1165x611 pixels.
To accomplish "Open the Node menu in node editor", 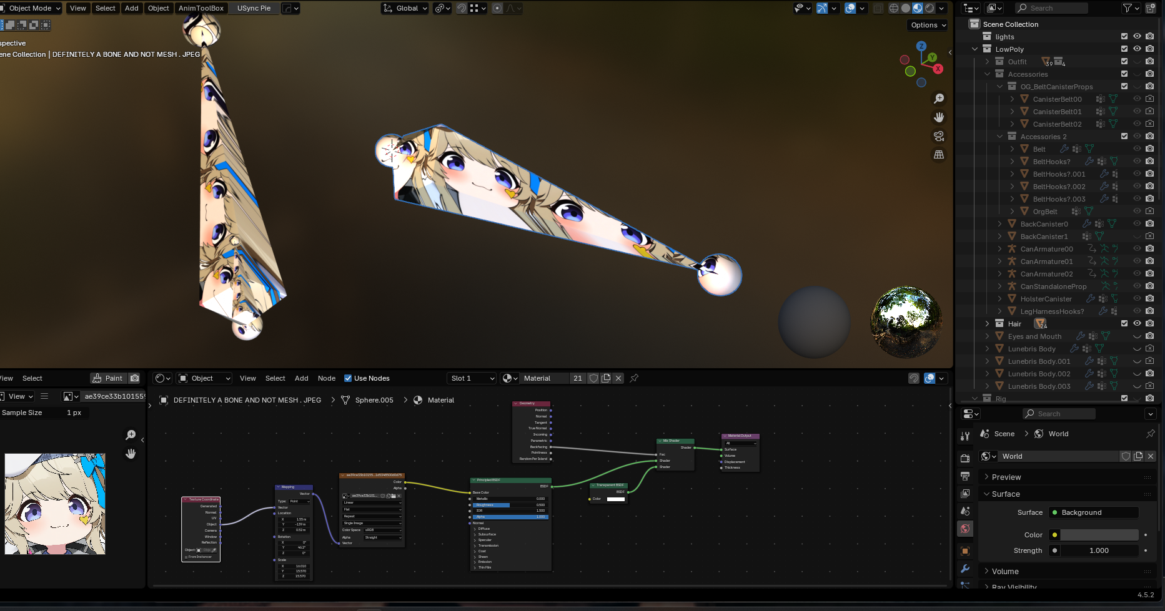I will coord(327,378).
